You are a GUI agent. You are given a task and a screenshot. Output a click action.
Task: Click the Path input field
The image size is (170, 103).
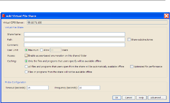[x=75, y=40]
